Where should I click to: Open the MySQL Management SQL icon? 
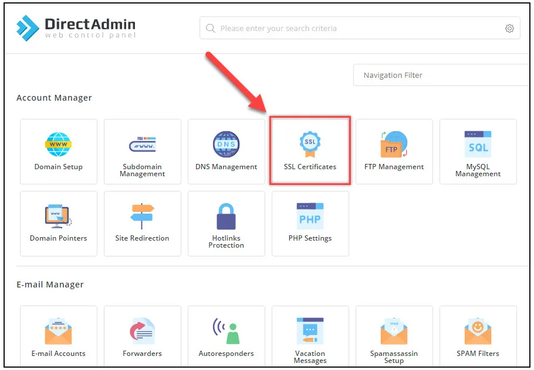478,144
